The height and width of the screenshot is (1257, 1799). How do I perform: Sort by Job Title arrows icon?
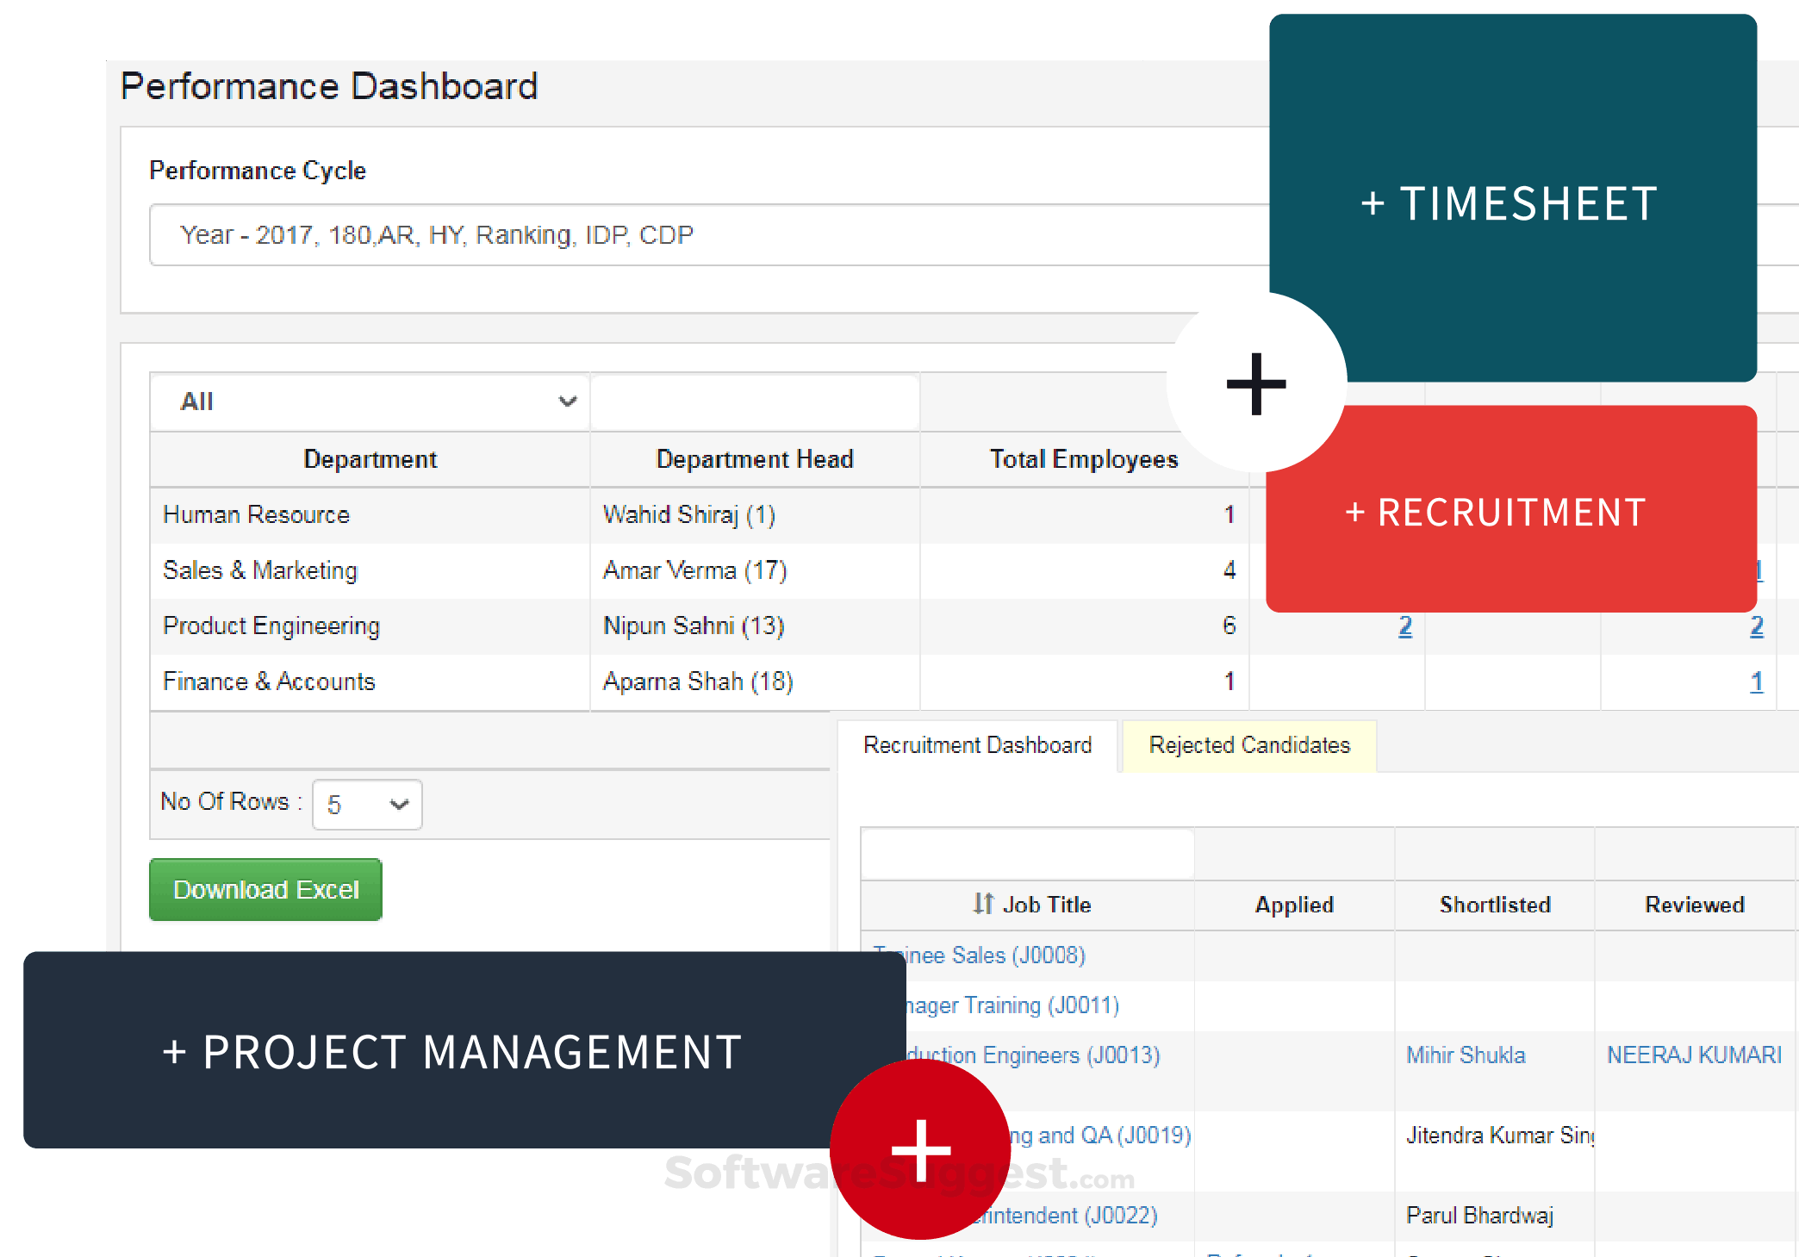[x=983, y=904]
